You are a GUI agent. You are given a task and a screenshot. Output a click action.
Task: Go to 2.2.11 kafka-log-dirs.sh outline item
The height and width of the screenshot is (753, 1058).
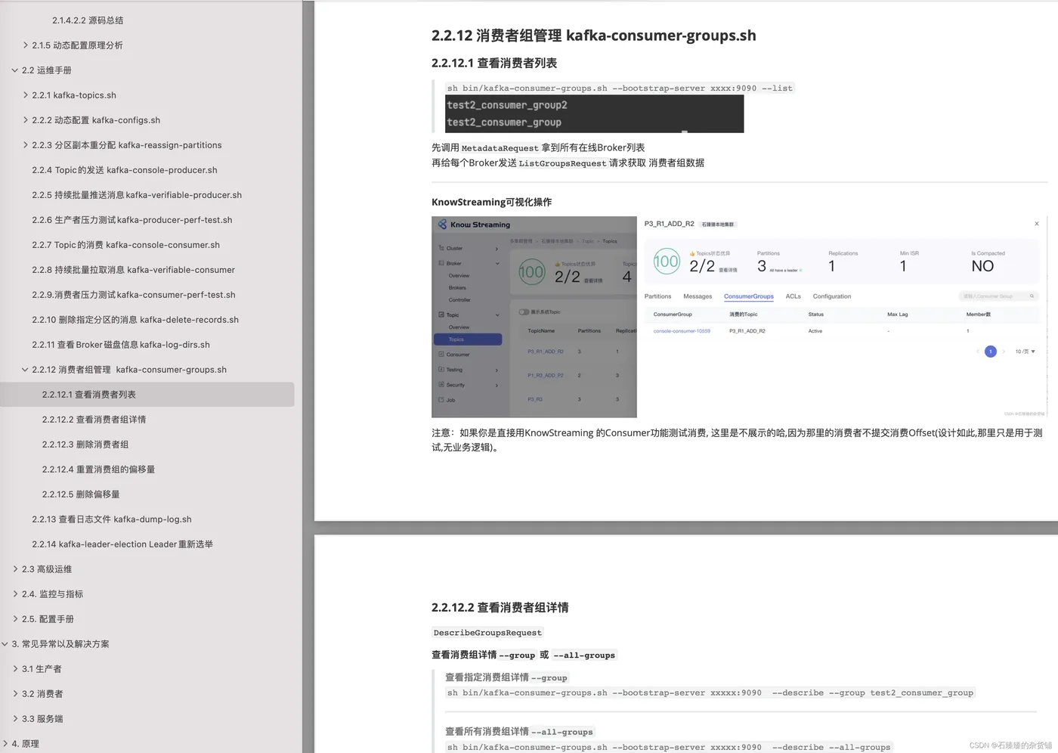pos(121,345)
